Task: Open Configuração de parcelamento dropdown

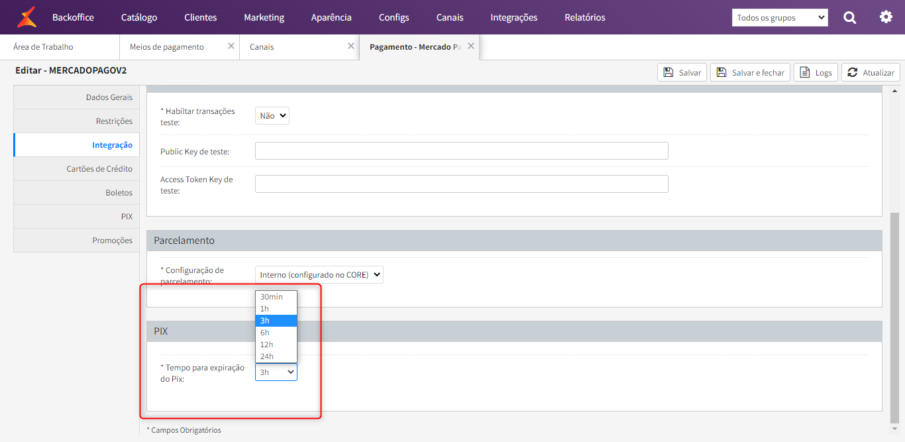Action: (x=319, y=274)
